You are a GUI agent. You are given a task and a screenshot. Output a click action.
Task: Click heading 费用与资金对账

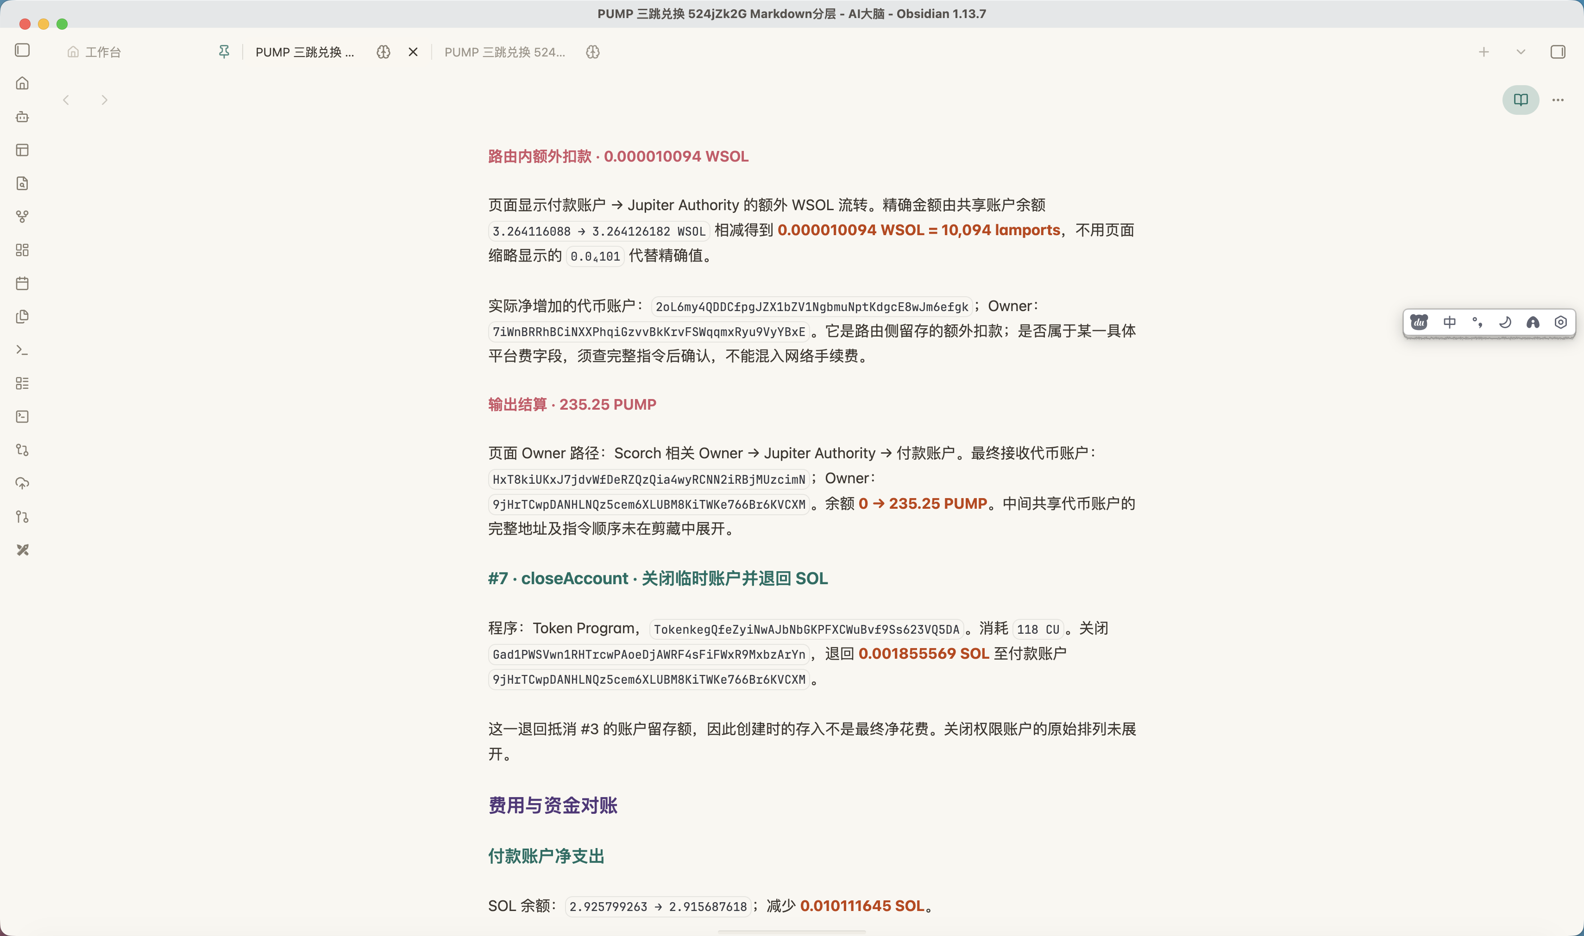[553, 805]
